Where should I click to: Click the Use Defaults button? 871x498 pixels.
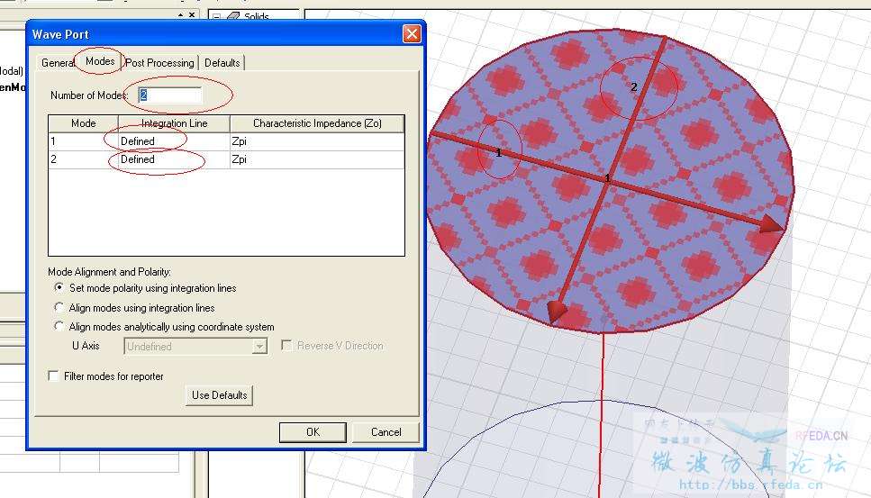pyautogui.click(x=219, y=395)
